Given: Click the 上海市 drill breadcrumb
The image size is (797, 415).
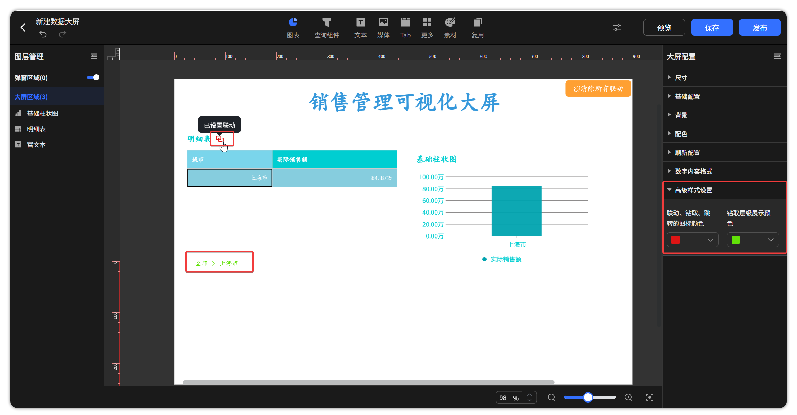Looking at the screenshot, I should [229, 263].
